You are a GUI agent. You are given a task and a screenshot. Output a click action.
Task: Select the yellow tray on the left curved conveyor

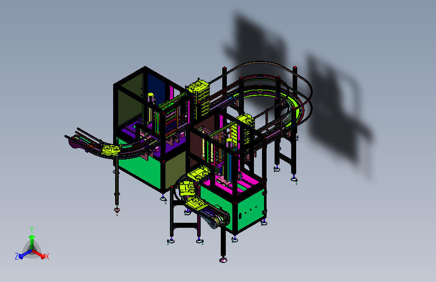click(x=112, y=150)
